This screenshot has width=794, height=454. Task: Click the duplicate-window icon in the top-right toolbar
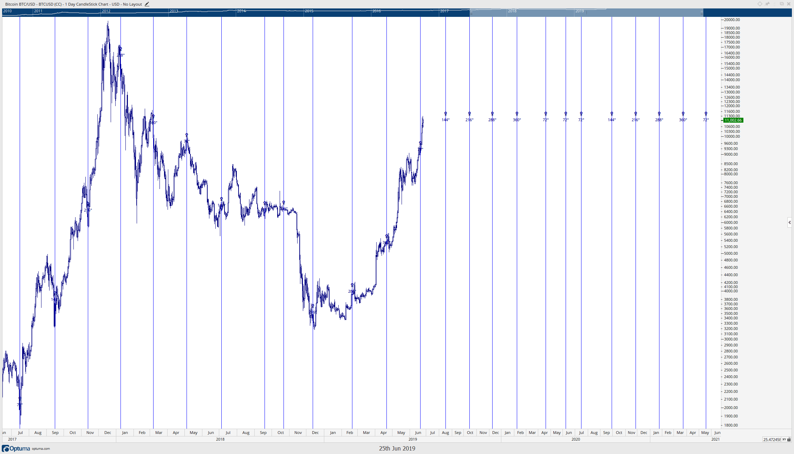coord(781,4)
